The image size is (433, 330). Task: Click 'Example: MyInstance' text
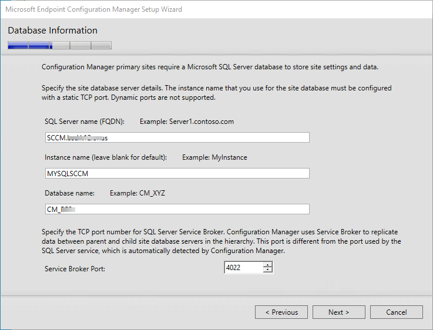[x=214, y=157]
